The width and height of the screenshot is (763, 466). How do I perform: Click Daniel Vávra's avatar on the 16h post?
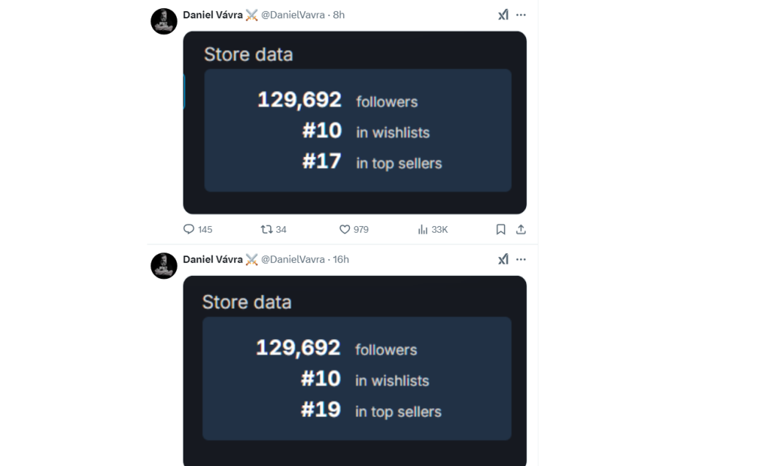[x=164, y=266]
